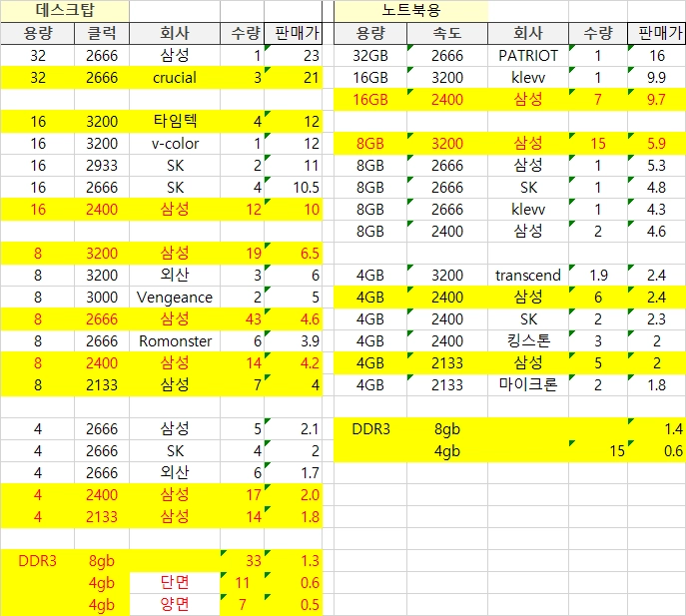Click the 1.3 price cell
The width and height of the screenshot is (686, 616).
[x=294, y=560]
